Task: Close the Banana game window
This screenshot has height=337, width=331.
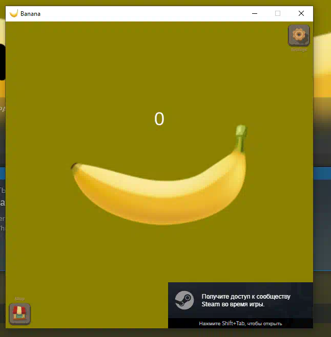Action: click(301, 13)
